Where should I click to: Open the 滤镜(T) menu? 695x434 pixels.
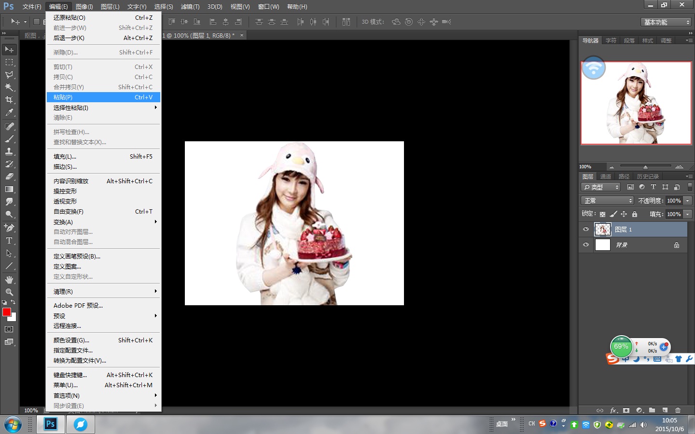point(190,7)
